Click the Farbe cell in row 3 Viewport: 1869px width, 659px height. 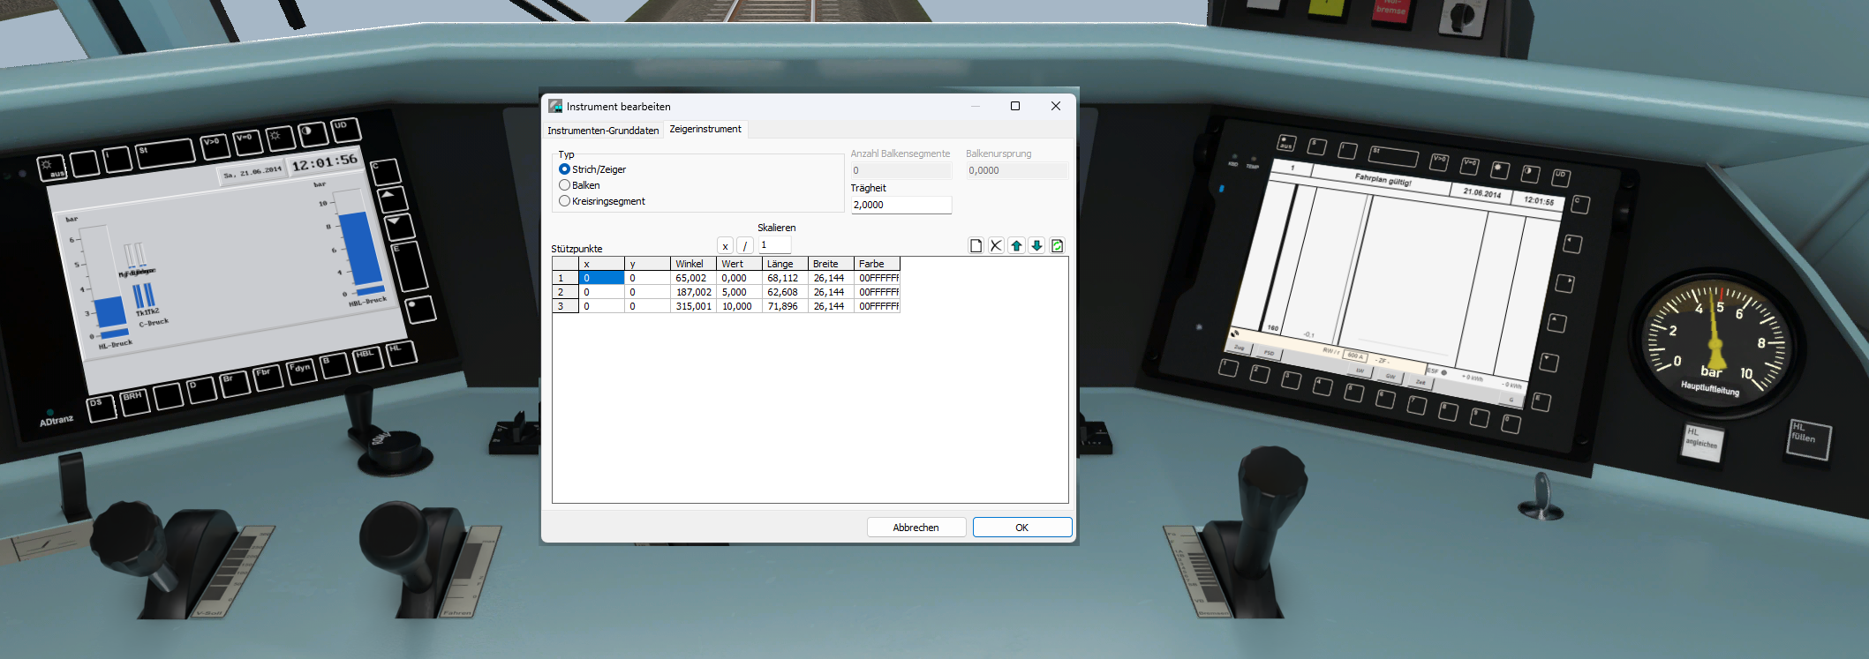point(878,306)
